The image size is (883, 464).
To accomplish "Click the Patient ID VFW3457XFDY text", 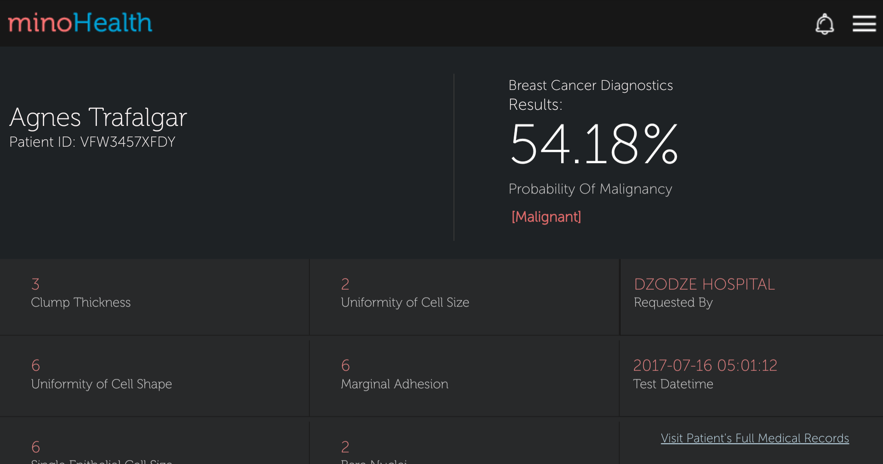I will coord(92,142).
